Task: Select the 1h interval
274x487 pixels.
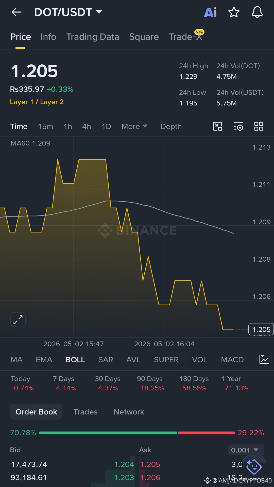Action: pos(68,126)
